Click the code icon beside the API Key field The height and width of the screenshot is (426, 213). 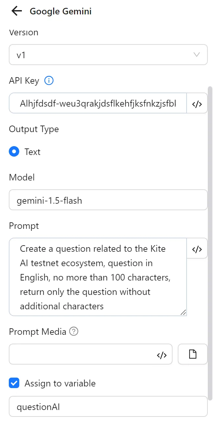coord(197,103)
